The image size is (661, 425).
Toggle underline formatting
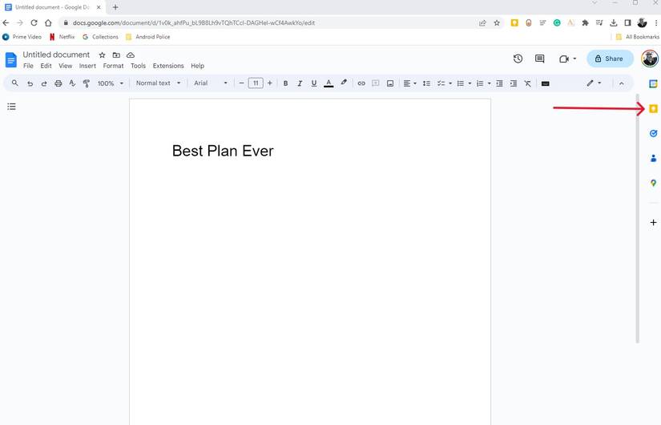click(x=313, y=83)
